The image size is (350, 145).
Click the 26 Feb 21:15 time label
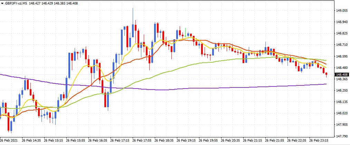click(253, 141)
